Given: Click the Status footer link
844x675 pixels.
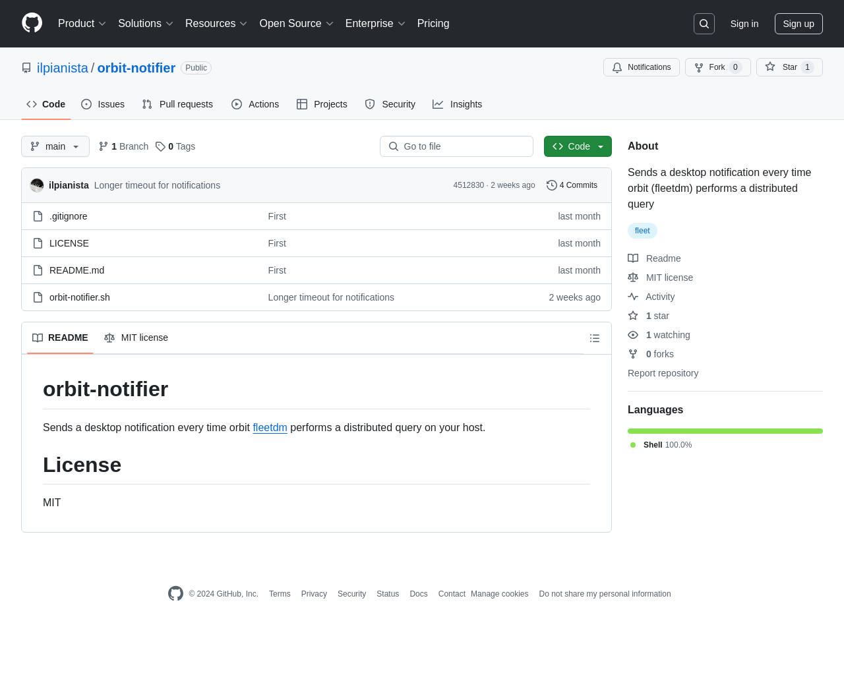Looking at the screenshot, I should (388, 594).
